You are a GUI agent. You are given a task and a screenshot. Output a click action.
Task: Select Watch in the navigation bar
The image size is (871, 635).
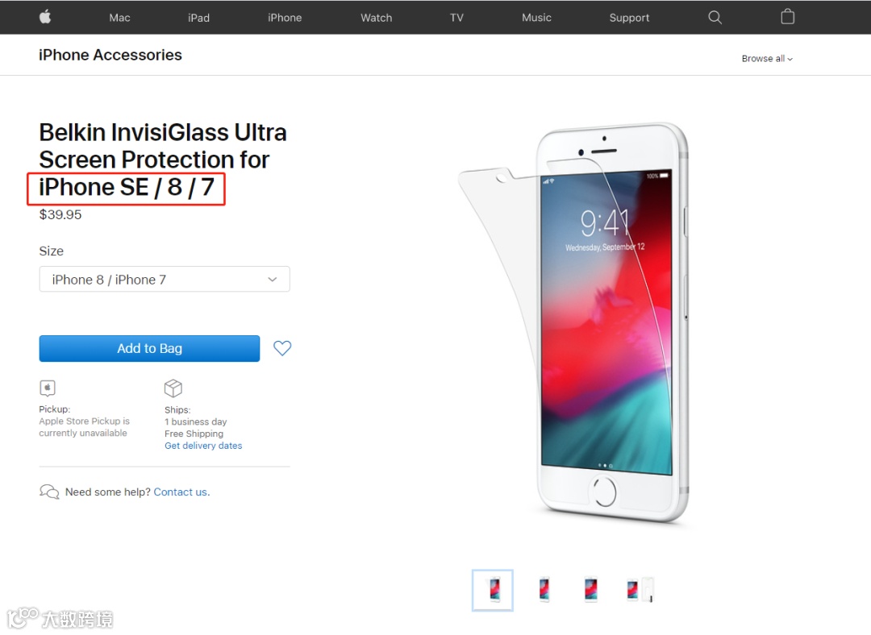pos(376,18)
